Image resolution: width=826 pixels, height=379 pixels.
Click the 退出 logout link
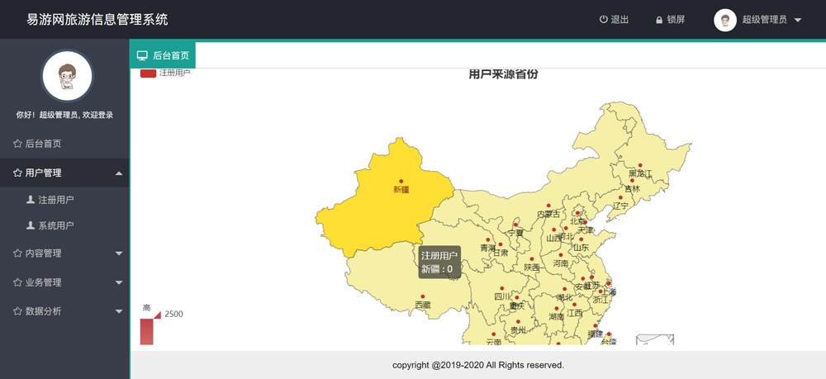615,20
